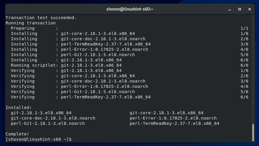Viewport: 259px width, 146px height.
Task: Click the "Running transaction" line
Action: tap(31, 23)
